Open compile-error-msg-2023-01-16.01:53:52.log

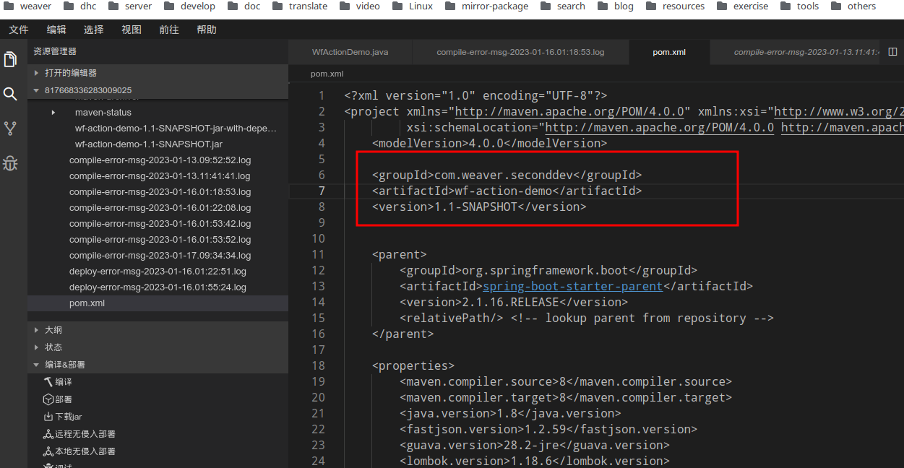pos(160,240)
